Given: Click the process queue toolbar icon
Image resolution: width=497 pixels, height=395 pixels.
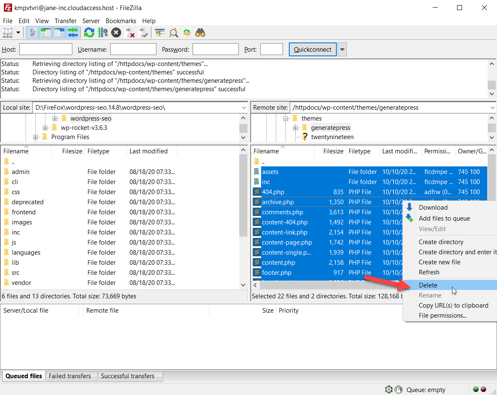Looking at the screenshot, I should (x=103, y=32).
